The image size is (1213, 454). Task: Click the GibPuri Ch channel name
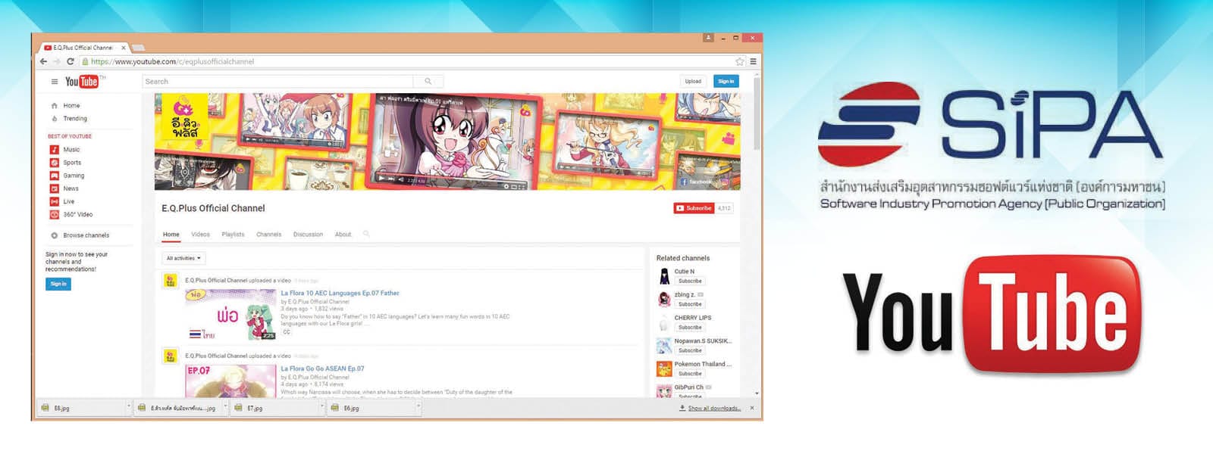coord(688,387)
